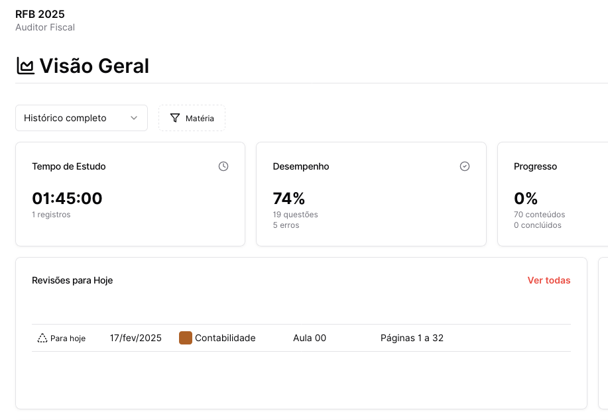This screenshot has width=608, height=420.
Task: Click the clock icon in Tempo de Estudo
Action: 223,166
